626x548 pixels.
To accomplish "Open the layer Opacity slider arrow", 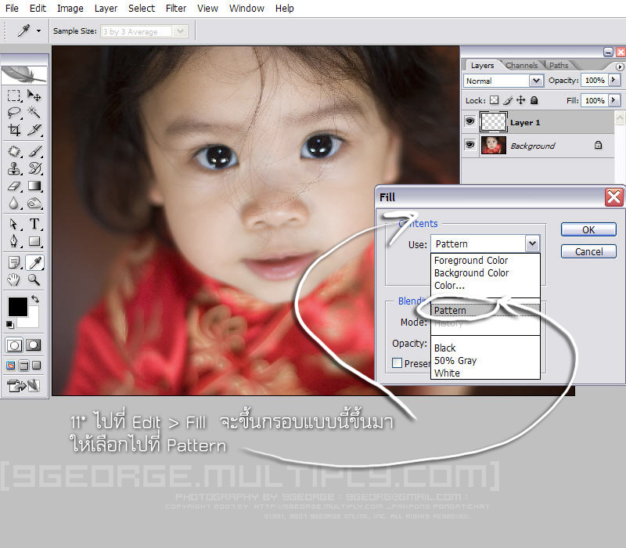I will [614, 80].
